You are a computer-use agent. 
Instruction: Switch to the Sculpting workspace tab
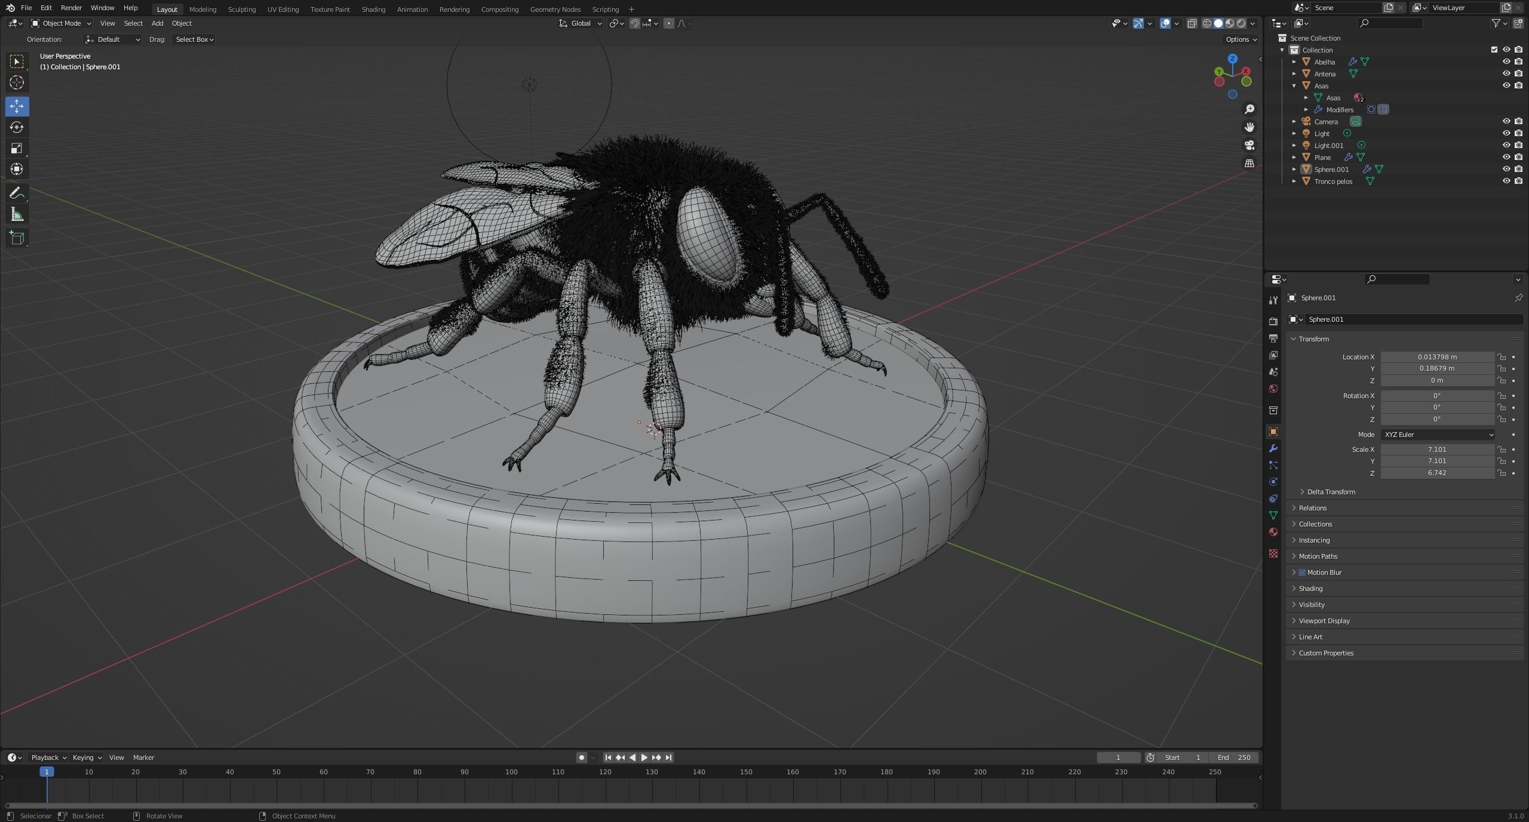click(x=242, y=9)
